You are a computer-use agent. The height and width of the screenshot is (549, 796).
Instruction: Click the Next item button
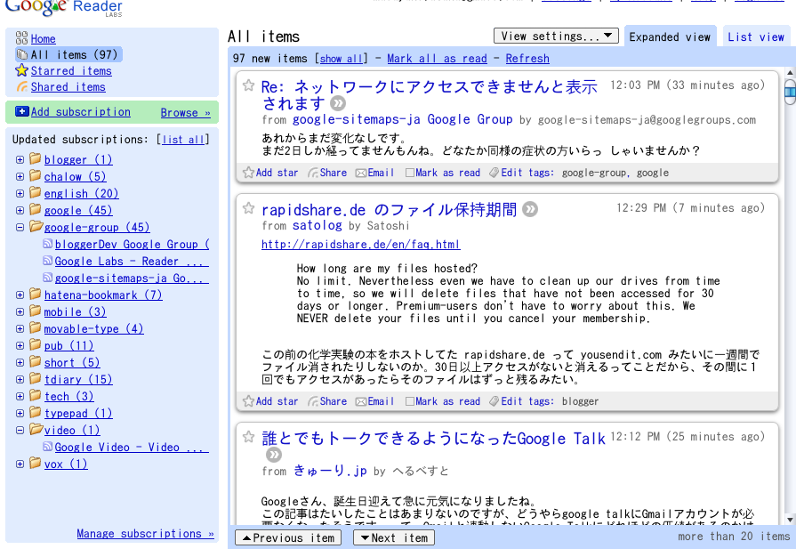(x=394, y=537)
